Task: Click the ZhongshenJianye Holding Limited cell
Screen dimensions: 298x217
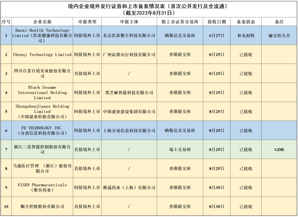Action: tap(42, 112)
